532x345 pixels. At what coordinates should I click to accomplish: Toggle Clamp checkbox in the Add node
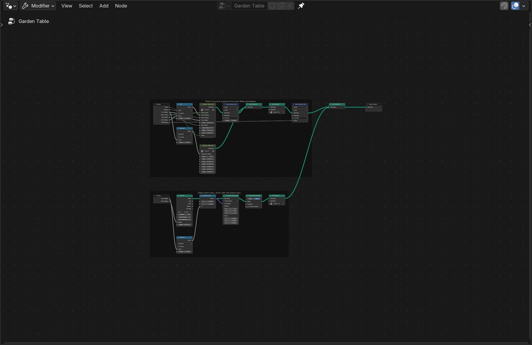(179, 113)
